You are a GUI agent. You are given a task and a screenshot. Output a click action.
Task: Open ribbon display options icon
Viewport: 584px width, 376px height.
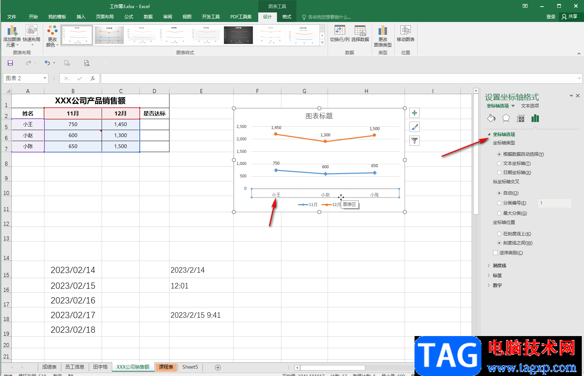click(525, 6)
